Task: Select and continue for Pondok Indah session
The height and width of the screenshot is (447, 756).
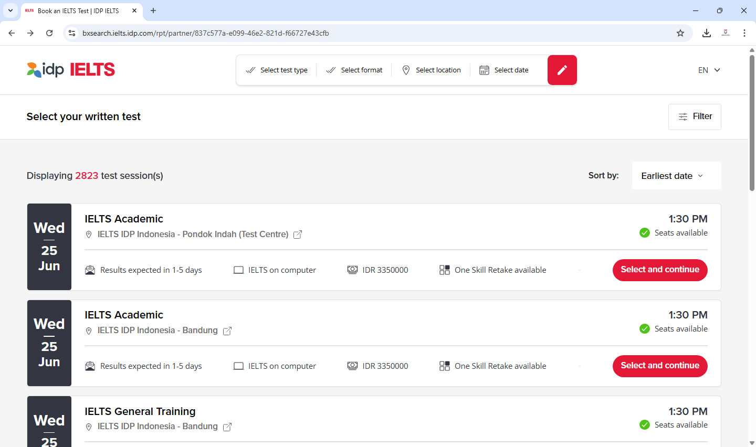Action: click(x=660, y=270)
